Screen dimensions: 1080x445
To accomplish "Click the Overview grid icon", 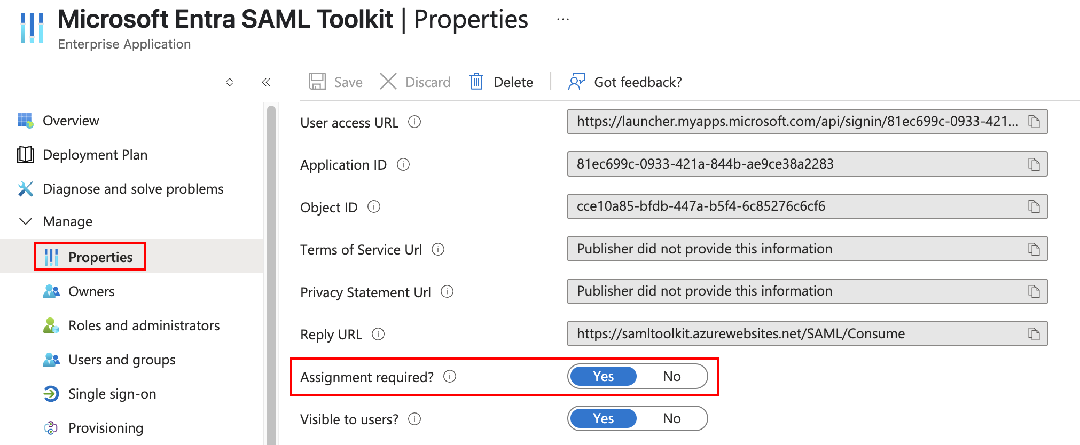I will pos(25,121).
